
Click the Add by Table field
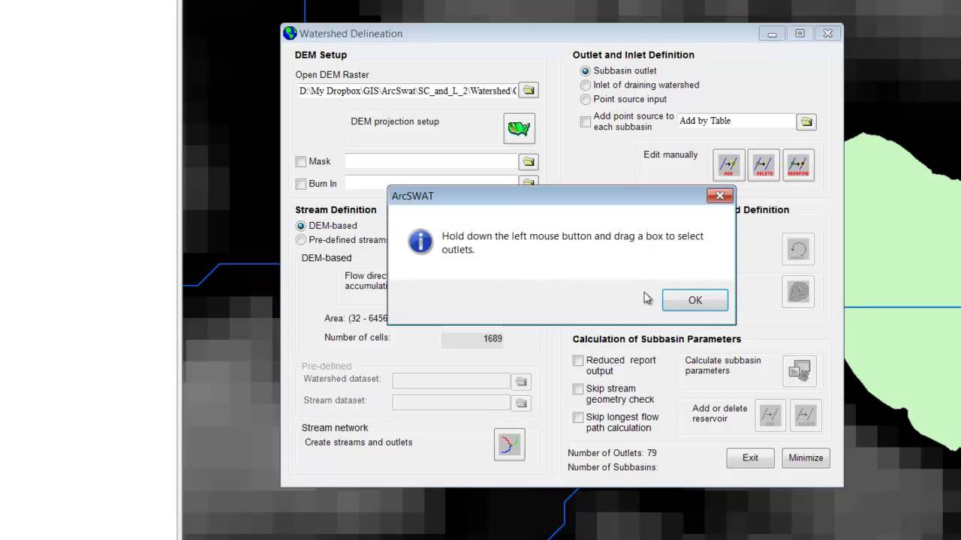click(x=736, y=121)
